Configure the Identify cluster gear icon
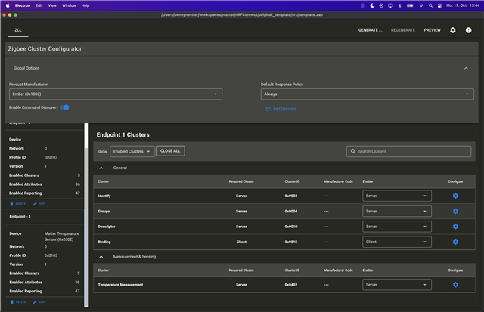Image resolution: width=484 pixels, height=312 pixels. [x=455, y=196]
